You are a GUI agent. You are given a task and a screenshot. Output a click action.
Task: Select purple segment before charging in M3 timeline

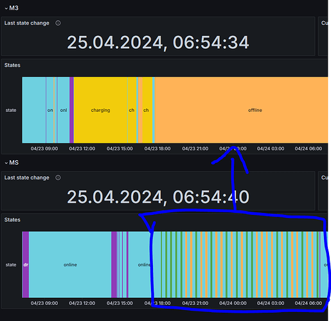[x=71, y=110]
